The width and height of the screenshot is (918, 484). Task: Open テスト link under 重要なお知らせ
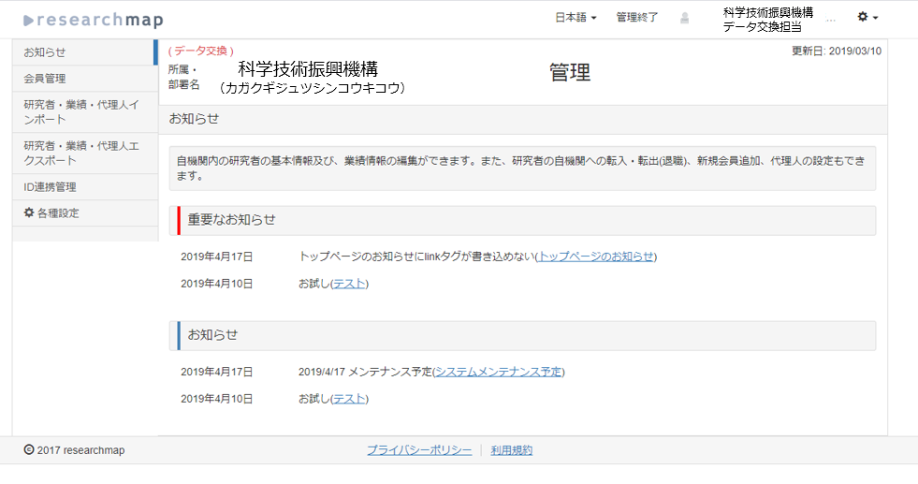pyautogui.click(x=350, y=284)
